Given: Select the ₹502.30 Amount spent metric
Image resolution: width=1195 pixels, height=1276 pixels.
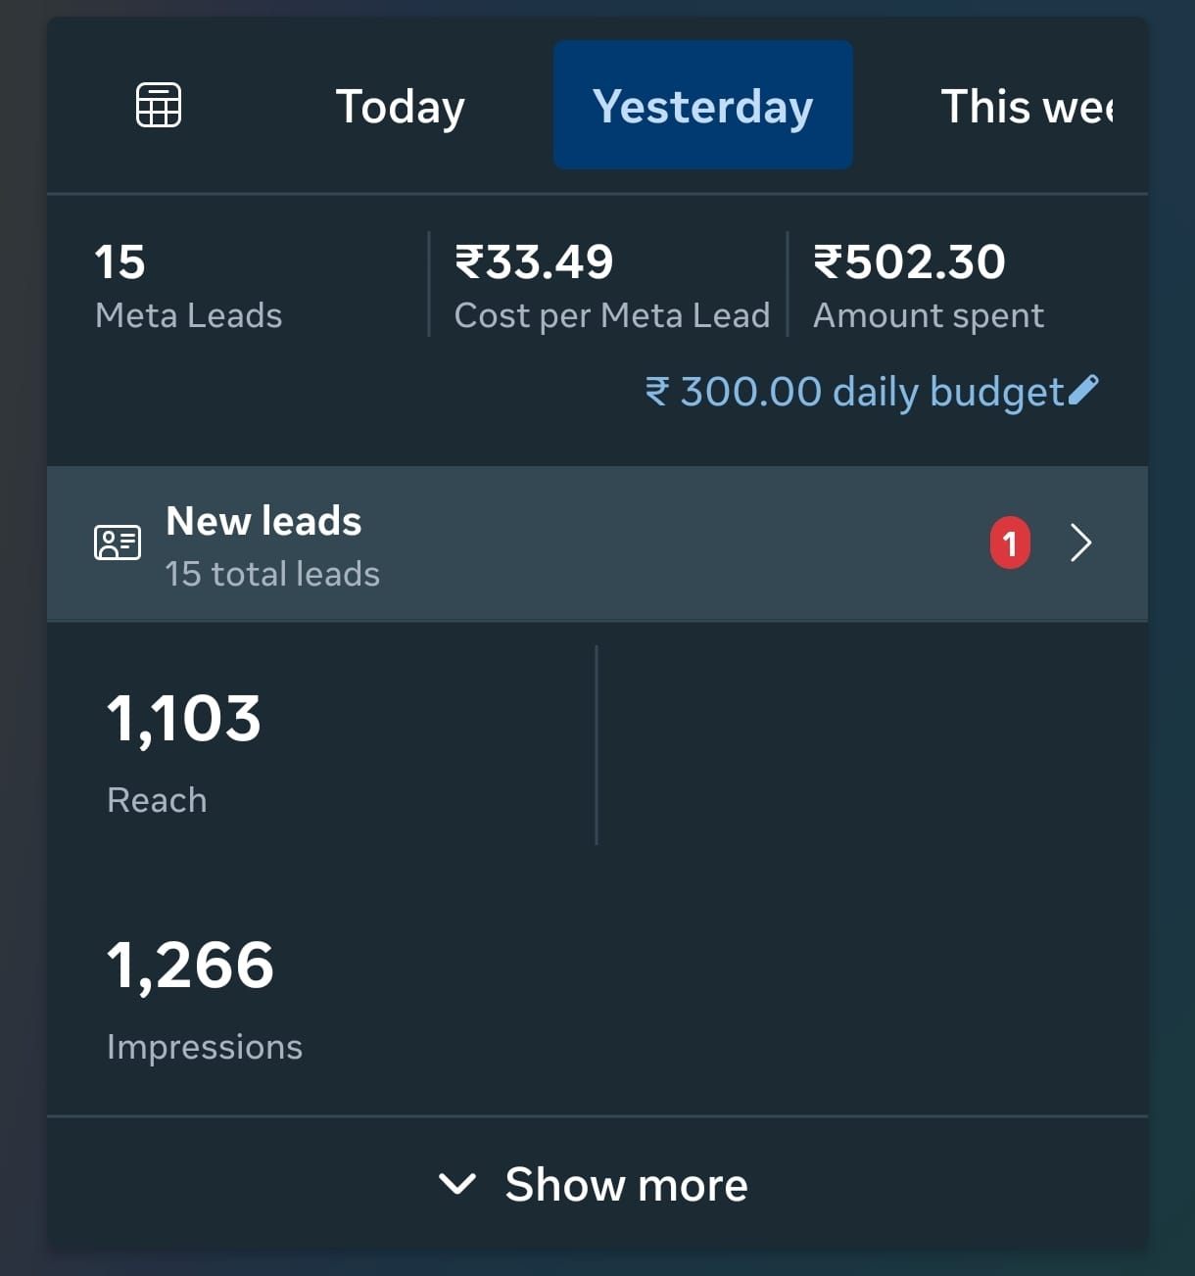Looking at the screenshot, I should click(928, 286).
